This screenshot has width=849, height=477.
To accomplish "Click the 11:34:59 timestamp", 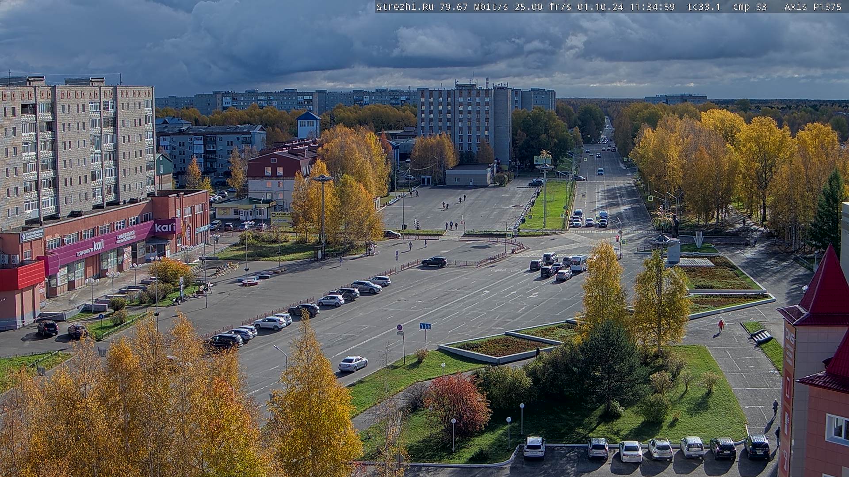I will click(x=651, y=7).
